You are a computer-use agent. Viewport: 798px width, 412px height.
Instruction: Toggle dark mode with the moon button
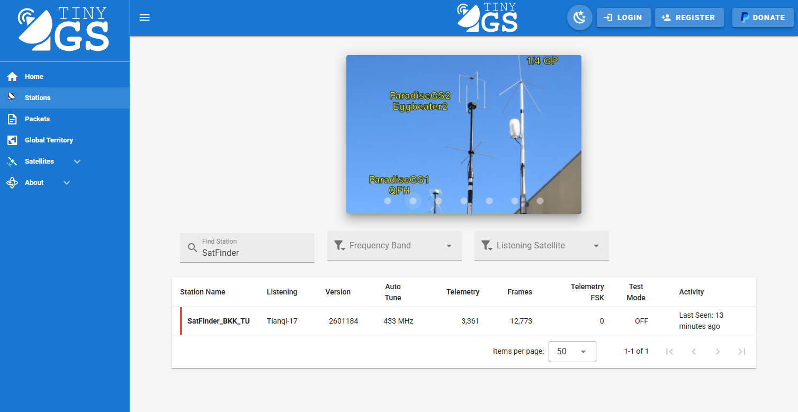point(579,17)
